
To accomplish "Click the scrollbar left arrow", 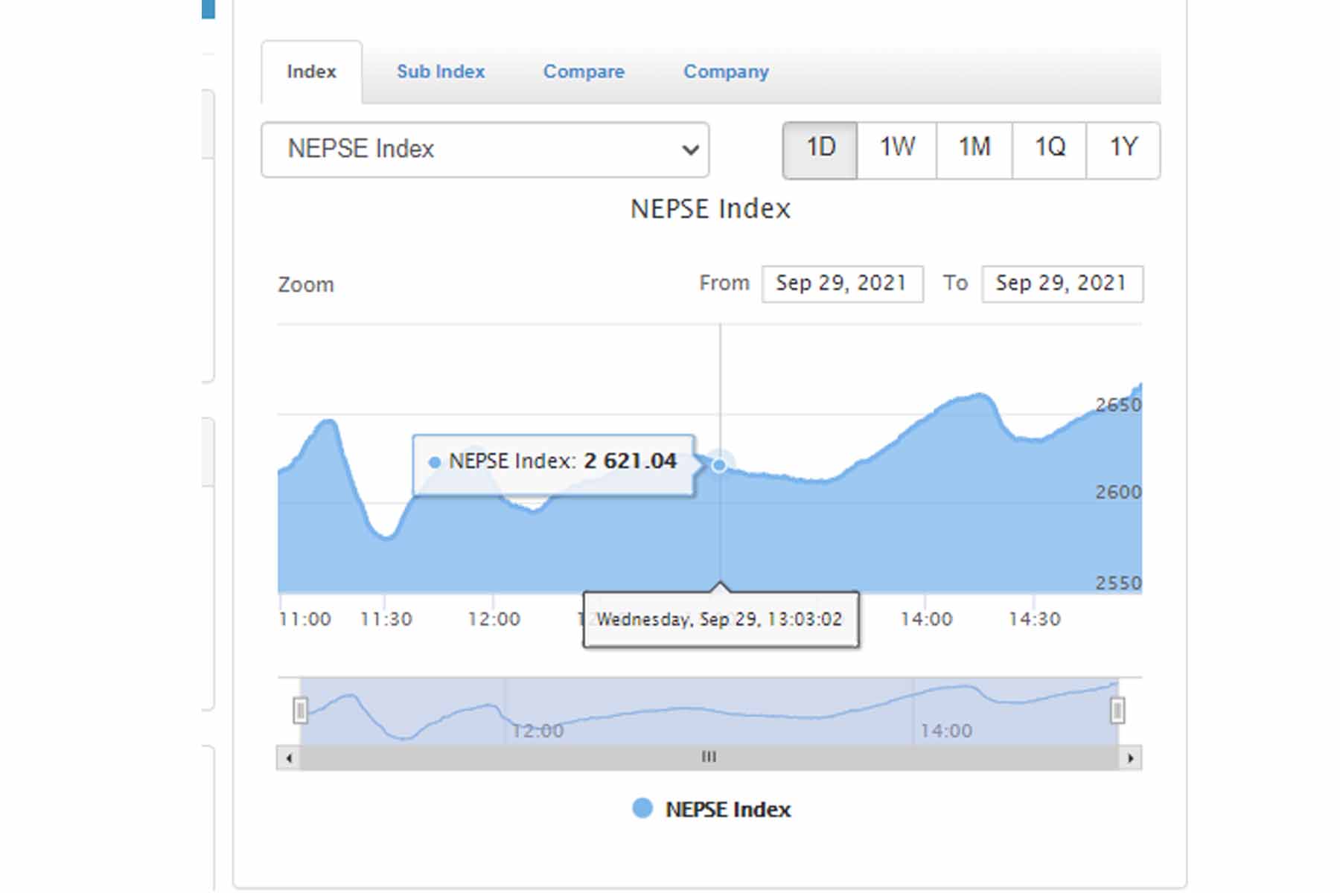I will [x=289, y=758].
